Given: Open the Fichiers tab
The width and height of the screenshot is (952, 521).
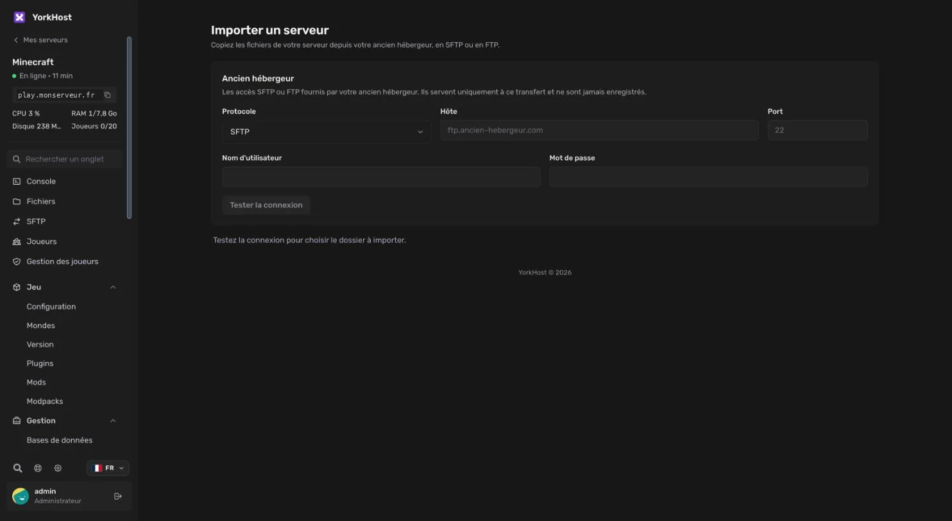Looking at the screenshot, I should pyautogui.click(x=64, y=201).
